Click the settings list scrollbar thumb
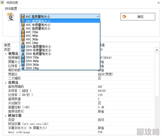This screenshot has width=162, height=139. click(x=157, y=75)
